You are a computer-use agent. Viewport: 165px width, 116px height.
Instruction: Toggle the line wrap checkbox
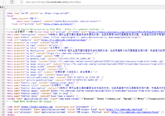click(x=6, y=7)
